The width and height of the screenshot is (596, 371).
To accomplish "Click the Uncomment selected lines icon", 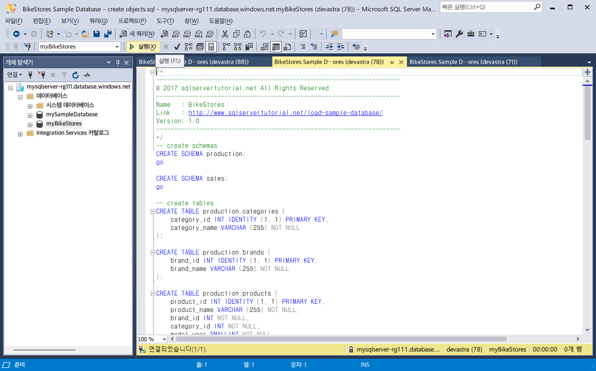I will pos(314,47).
